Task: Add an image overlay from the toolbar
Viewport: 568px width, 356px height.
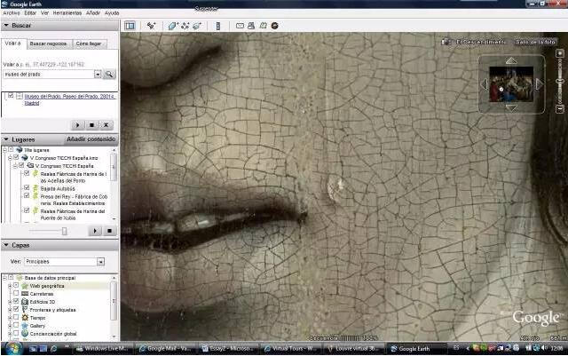Action: tap(197, 26)
